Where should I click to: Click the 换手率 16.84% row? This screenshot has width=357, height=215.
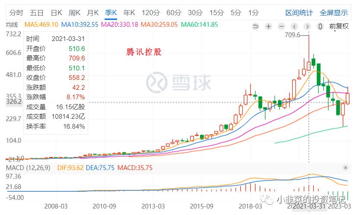[x=56, y=126]
